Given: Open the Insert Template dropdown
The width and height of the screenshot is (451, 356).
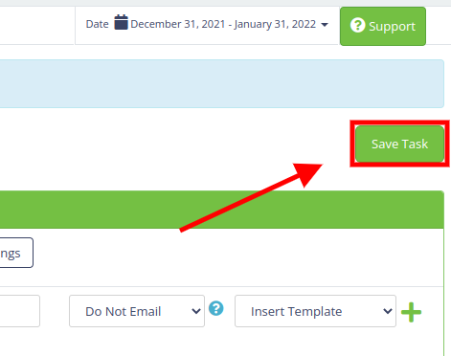Looking at the screenshot, I should (x=315, y=311).
